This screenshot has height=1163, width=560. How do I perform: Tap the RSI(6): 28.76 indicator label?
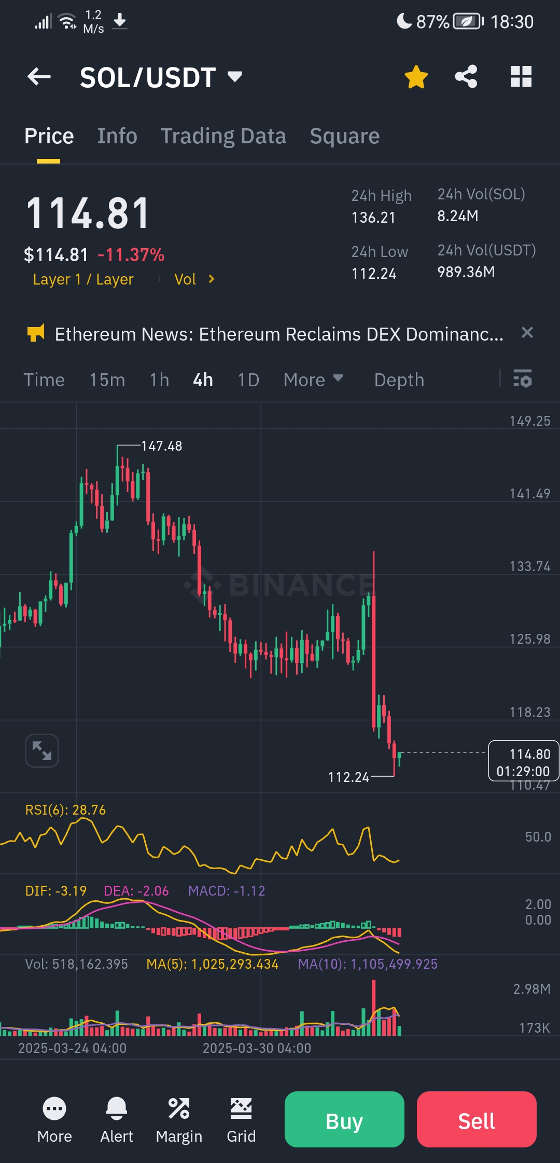point(65,810)
